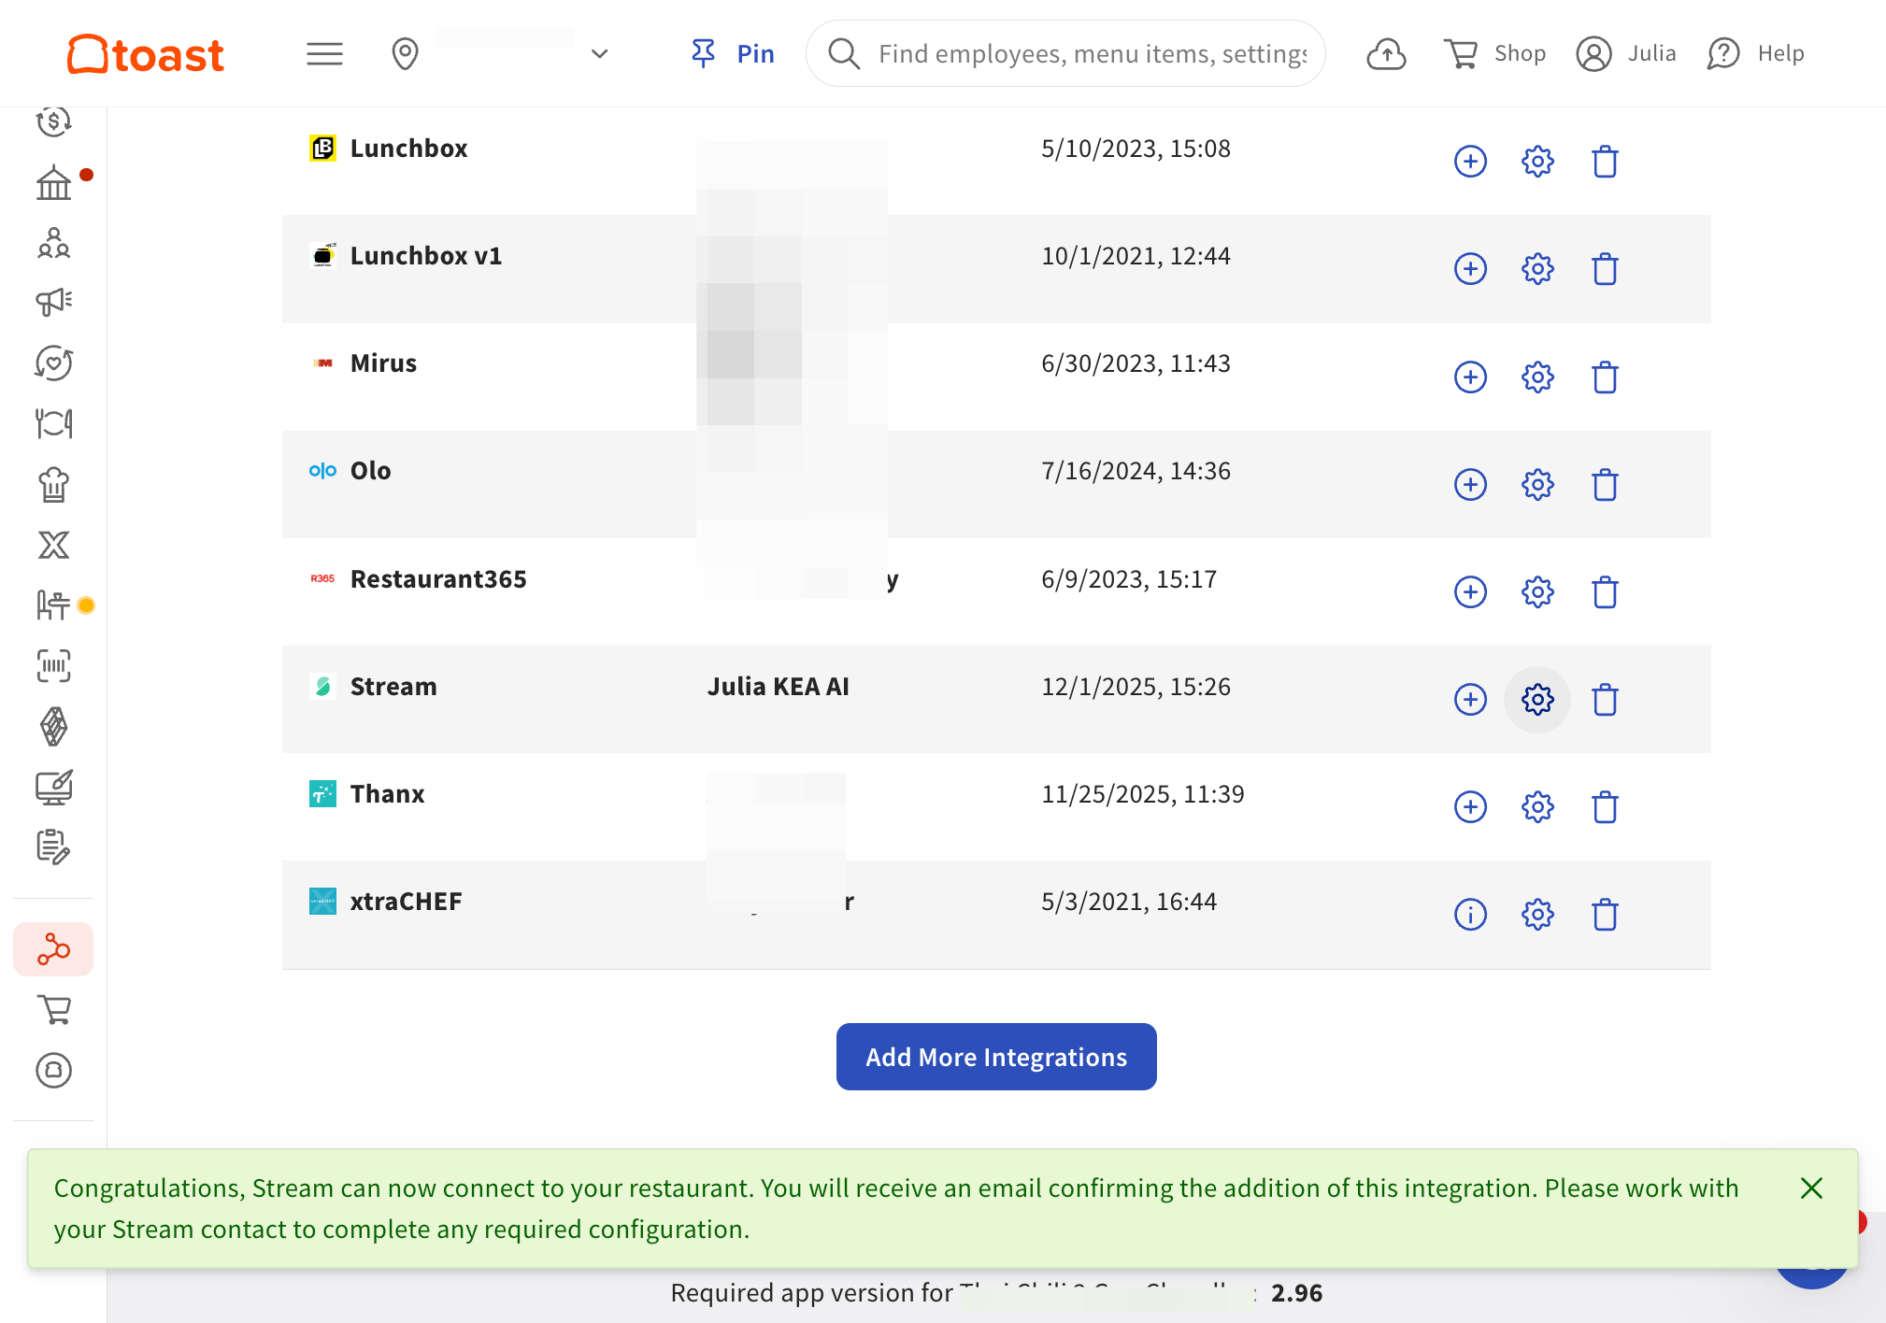The image size is (1886, 1323).
Task: Open the Toast home logo
Action: pyautogui.click(x=146, y=54)
